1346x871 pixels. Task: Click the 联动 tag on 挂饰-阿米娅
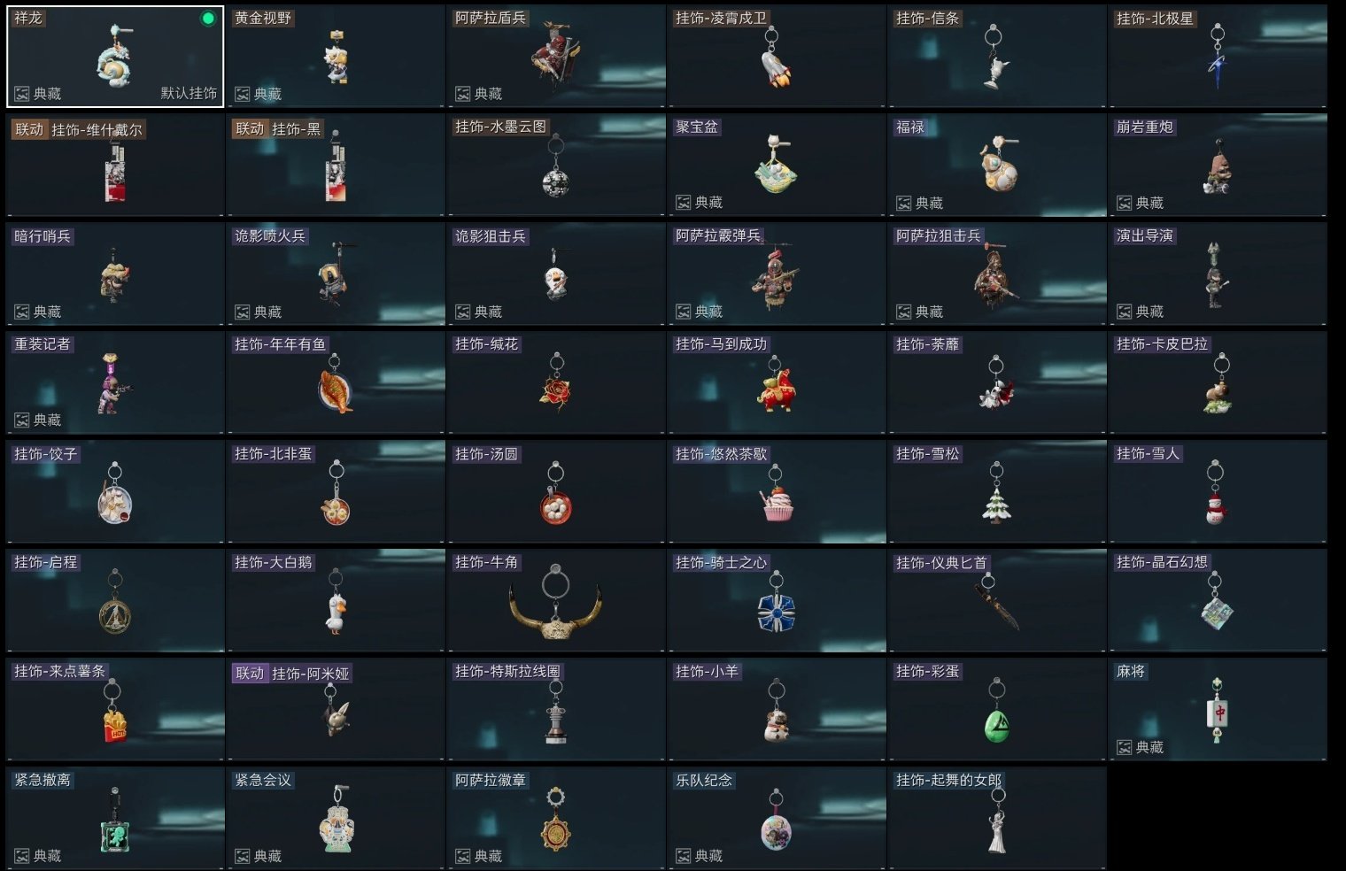250,674
